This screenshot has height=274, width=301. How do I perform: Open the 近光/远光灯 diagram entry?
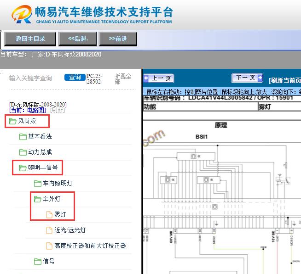[x=70, y=230]
